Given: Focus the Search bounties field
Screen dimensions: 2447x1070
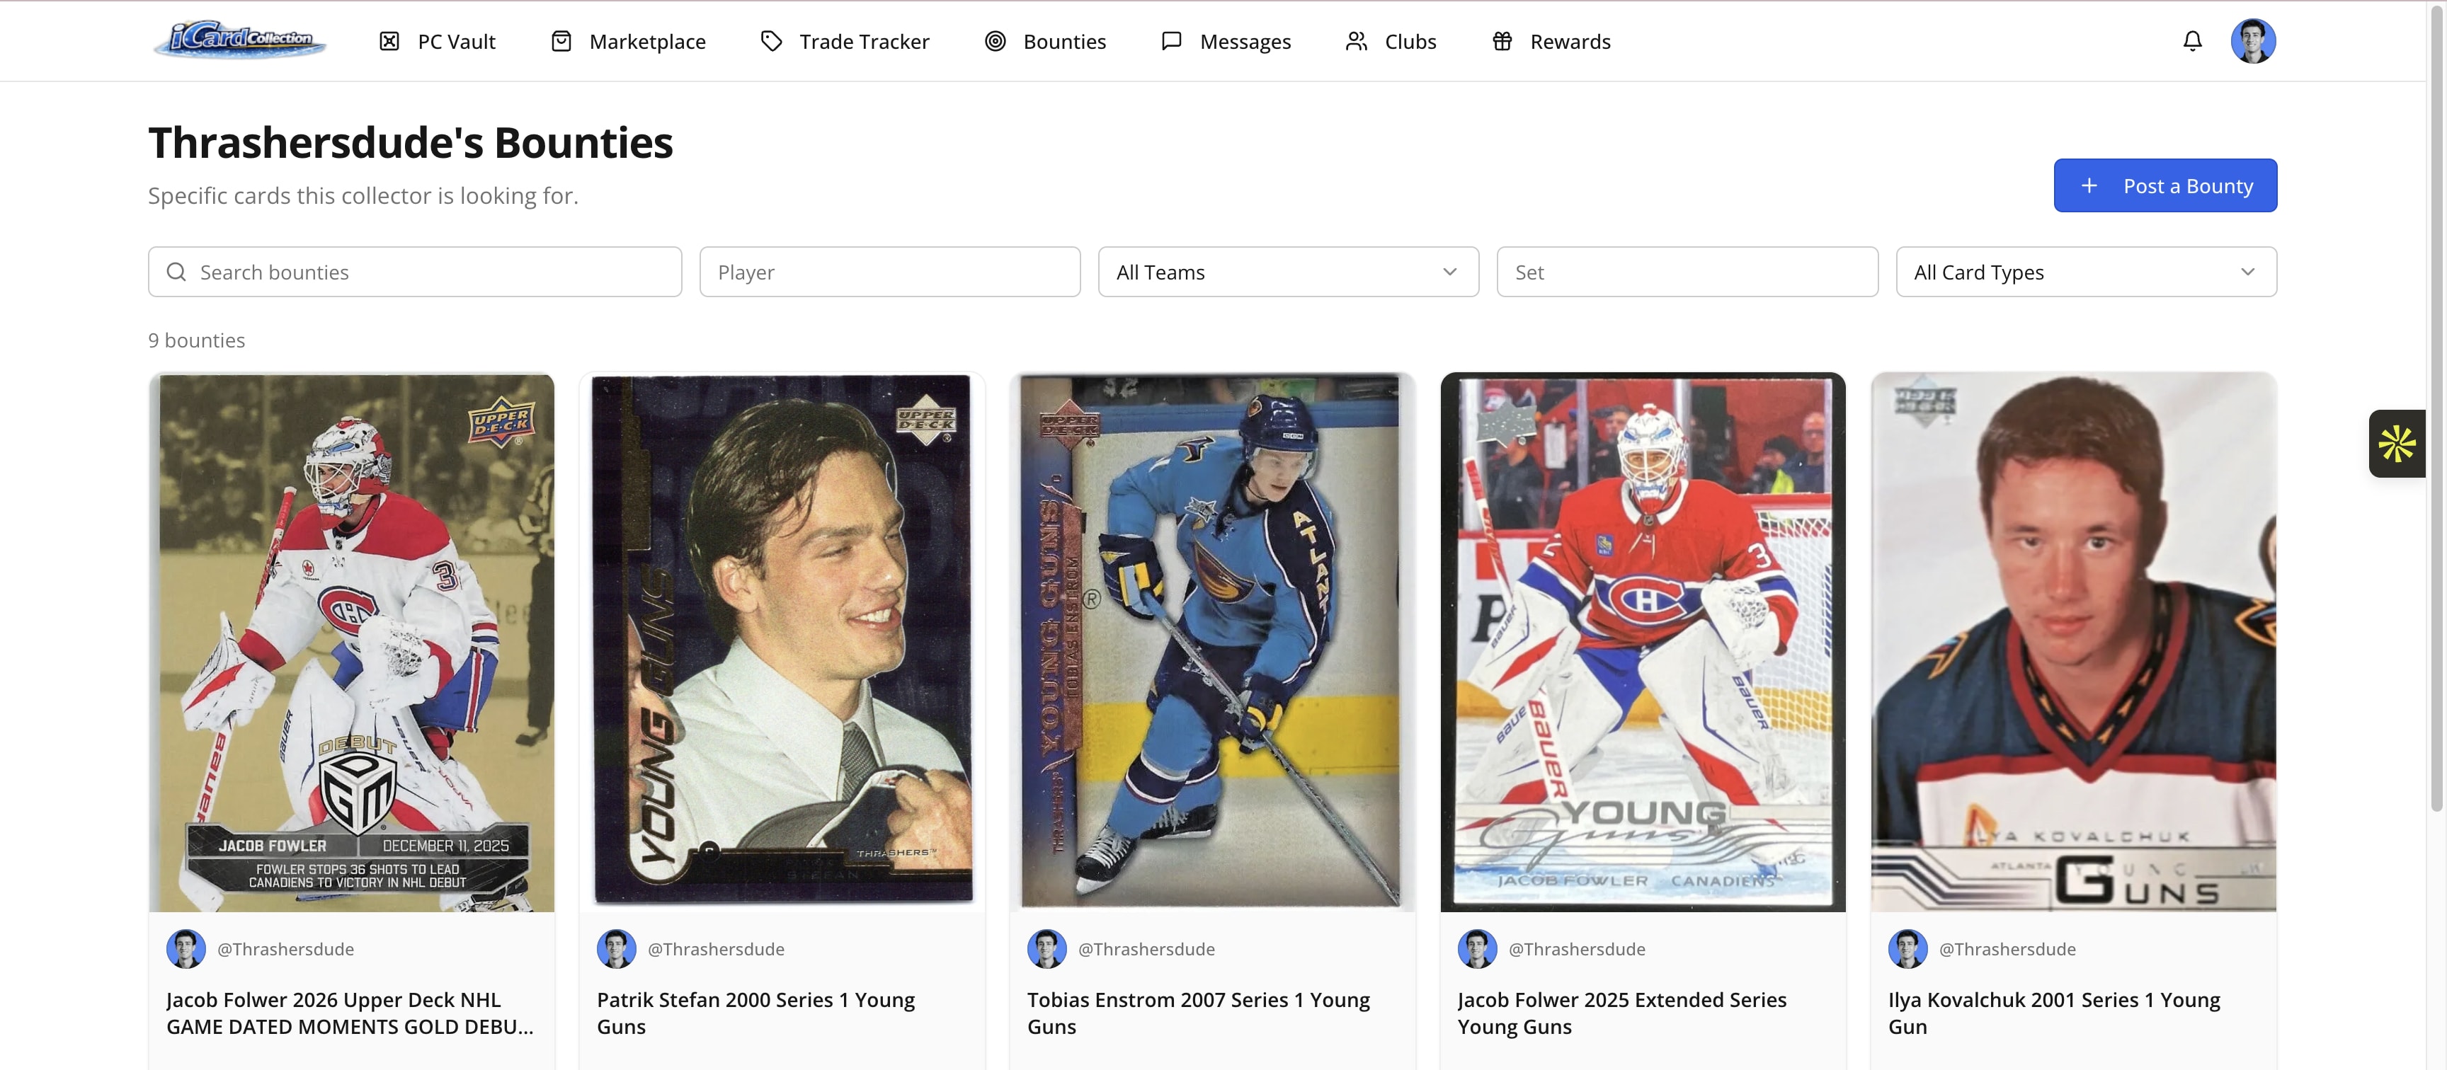Looking at the screenshot, I should point(415,272).
